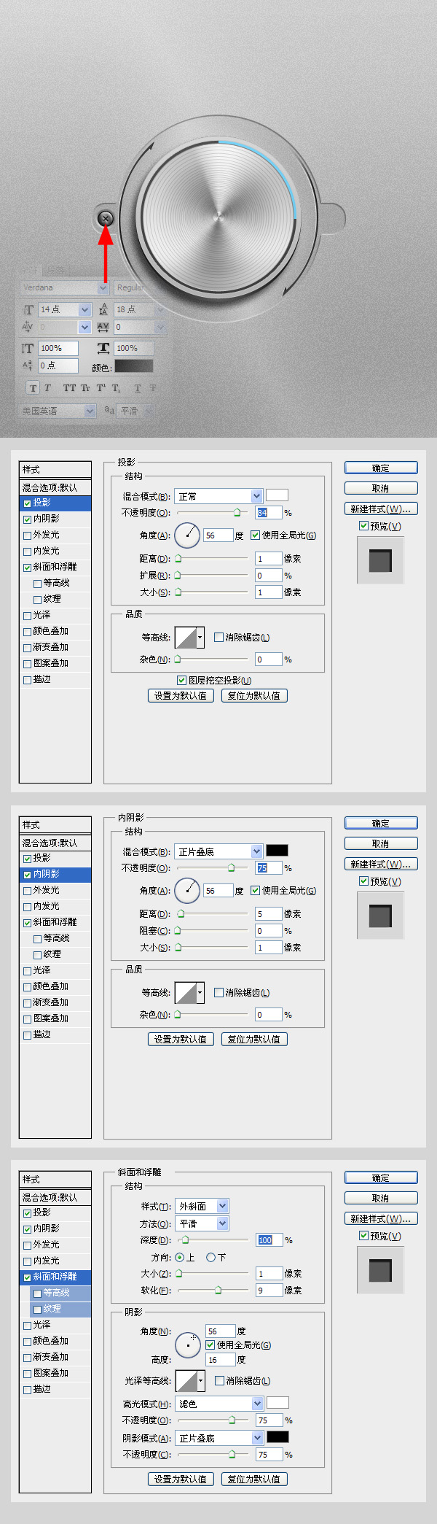Click the horizontal scale icon in Character panel

[103, 348]
